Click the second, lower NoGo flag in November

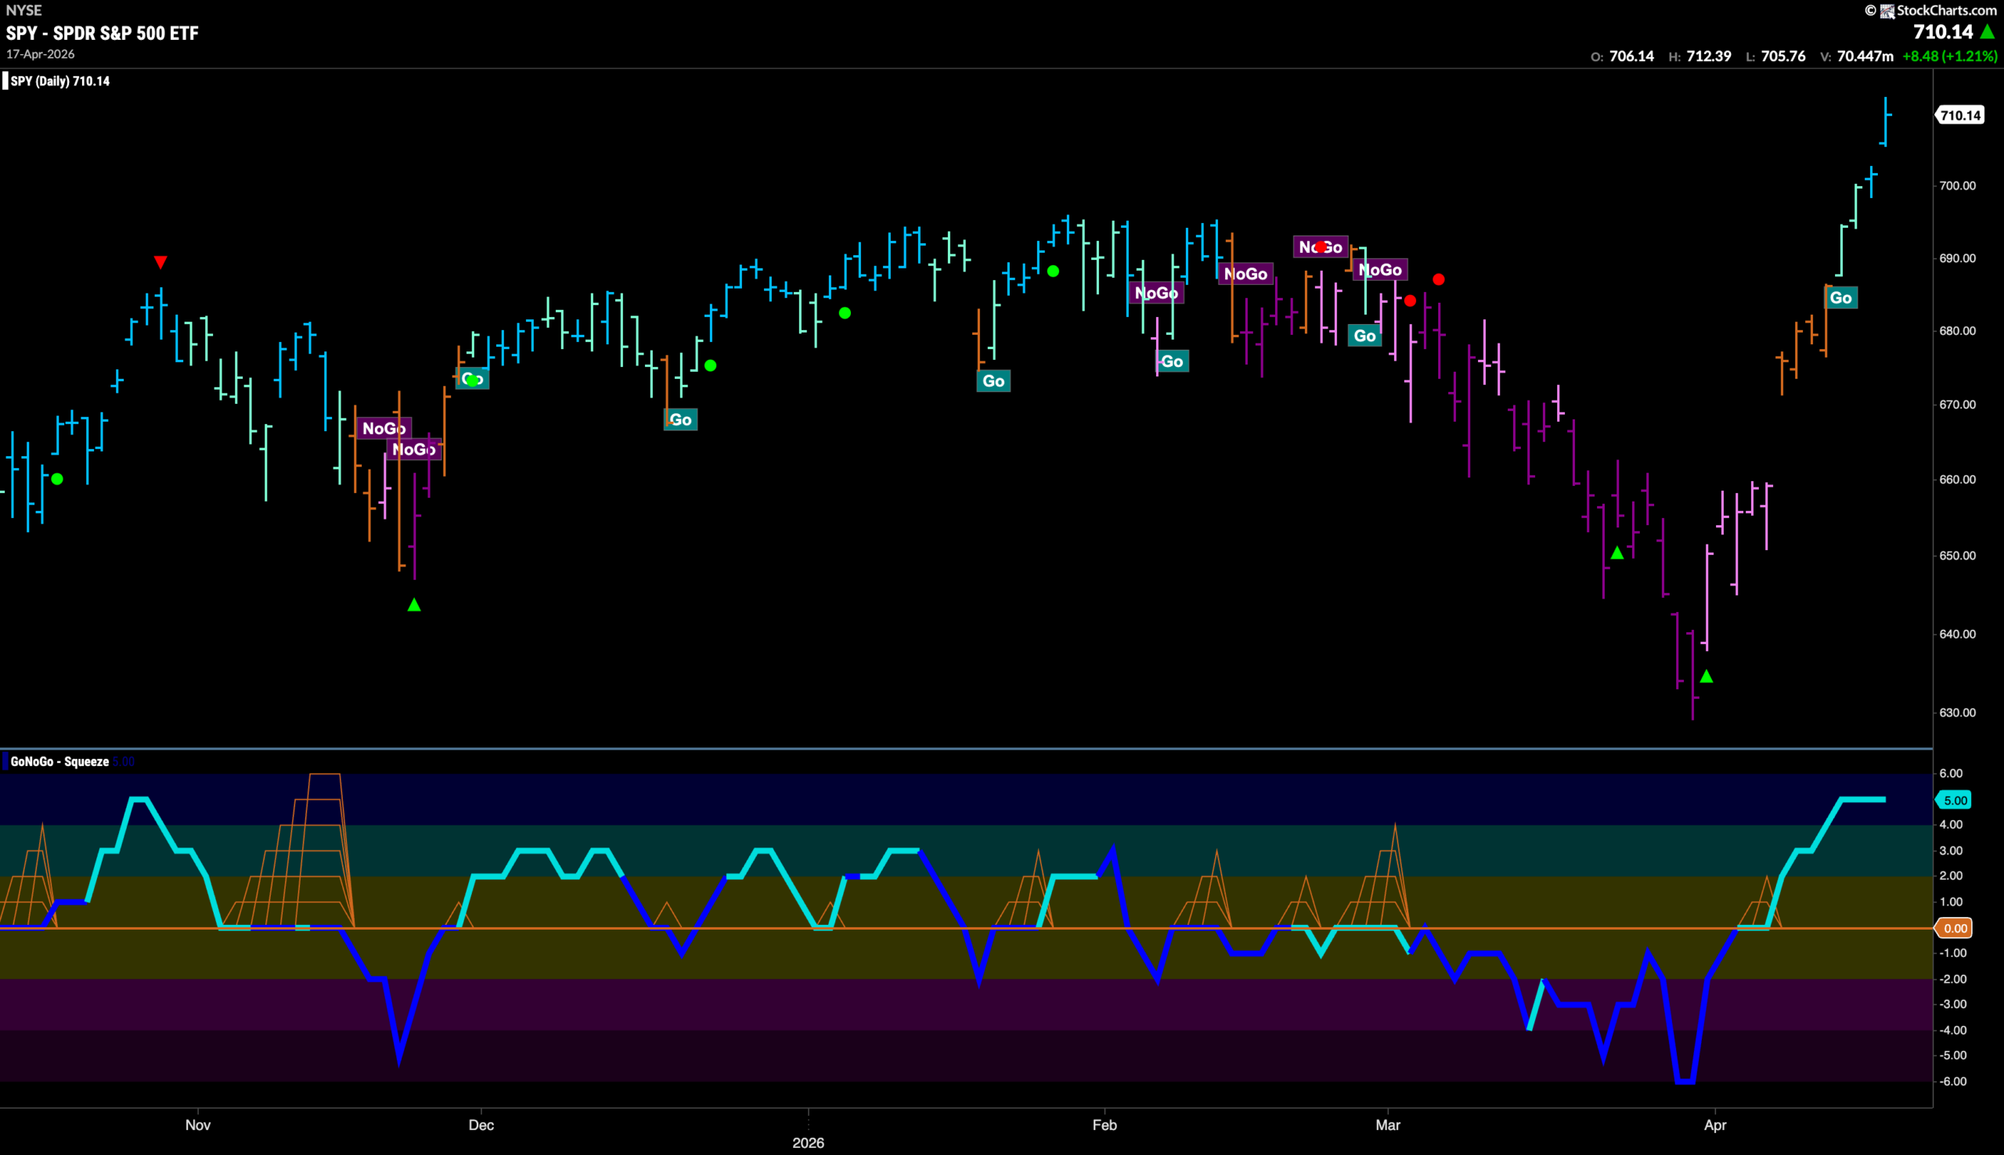413,449
